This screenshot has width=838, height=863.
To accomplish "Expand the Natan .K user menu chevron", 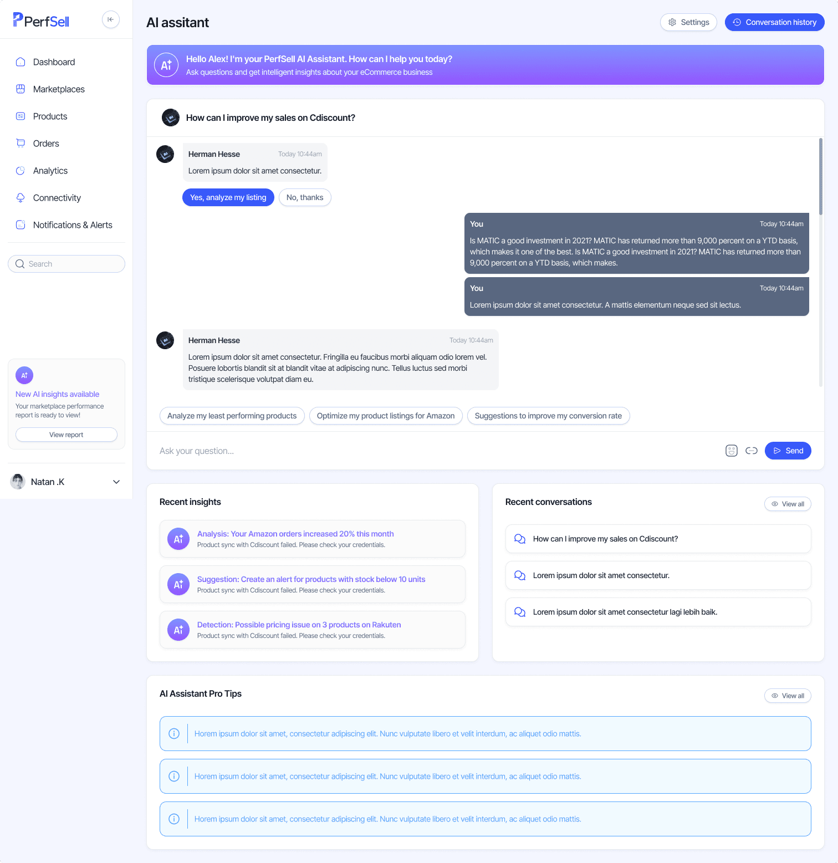I will click(x=116, y=482).
